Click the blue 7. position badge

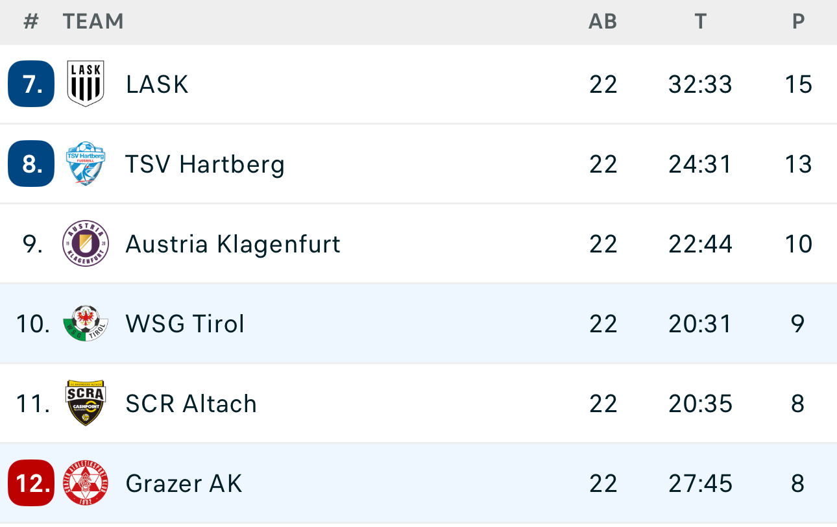[x=31, y=84]
